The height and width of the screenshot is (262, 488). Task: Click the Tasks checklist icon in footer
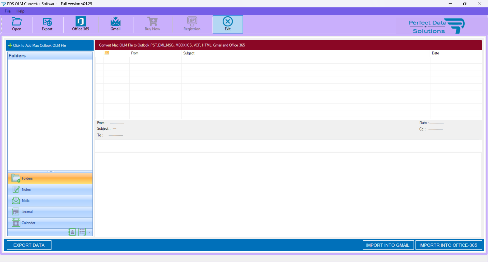[82, 232]
